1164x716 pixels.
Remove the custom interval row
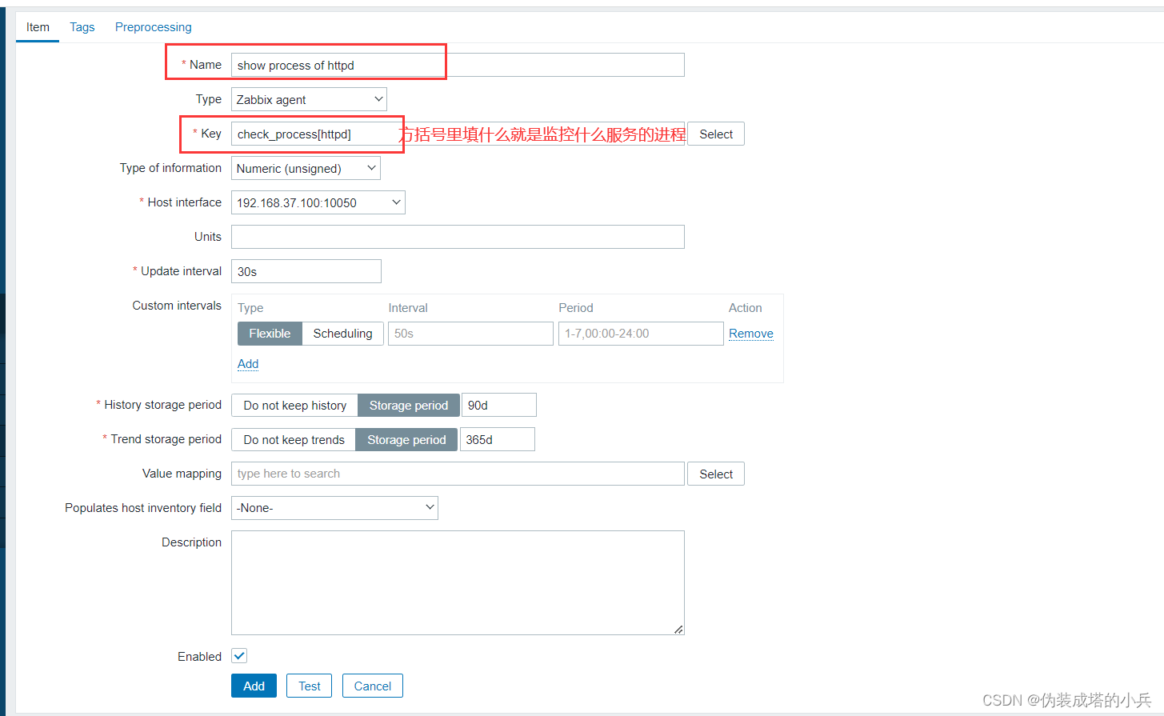point(751,334)
